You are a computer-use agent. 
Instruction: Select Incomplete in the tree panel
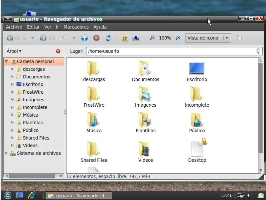click(35, 107)
